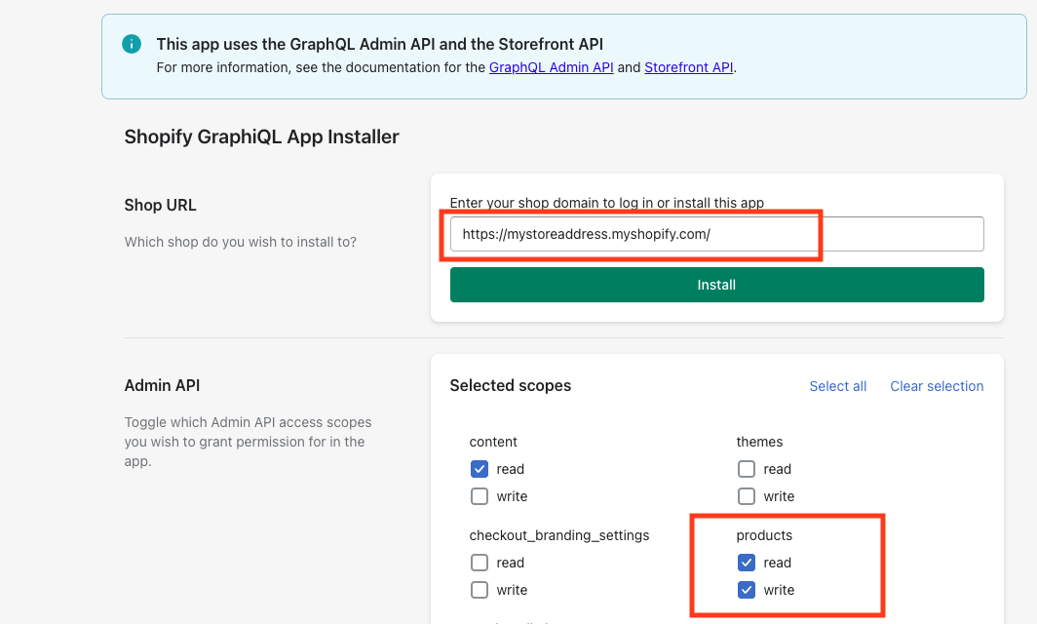
Task: Click the Admin API section title
Action: pyautogui.click(x=162, y=385)
